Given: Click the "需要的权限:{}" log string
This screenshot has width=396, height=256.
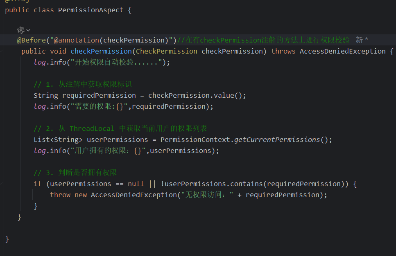Looking at the screenshot, I should 100,106.
